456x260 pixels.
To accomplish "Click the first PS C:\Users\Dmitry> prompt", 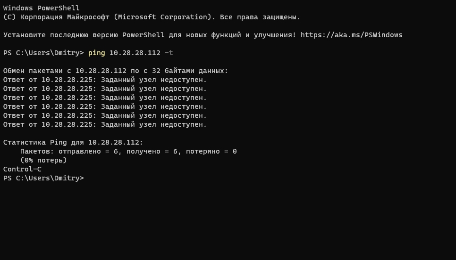I will 43,53.
